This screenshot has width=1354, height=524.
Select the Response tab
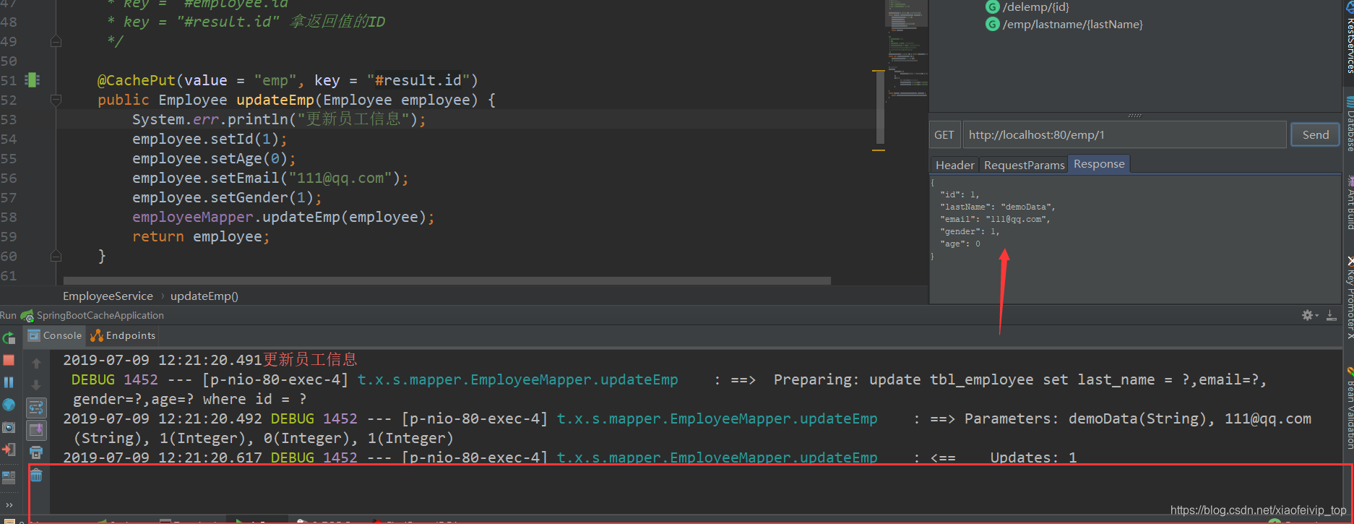pos(1099,164)
